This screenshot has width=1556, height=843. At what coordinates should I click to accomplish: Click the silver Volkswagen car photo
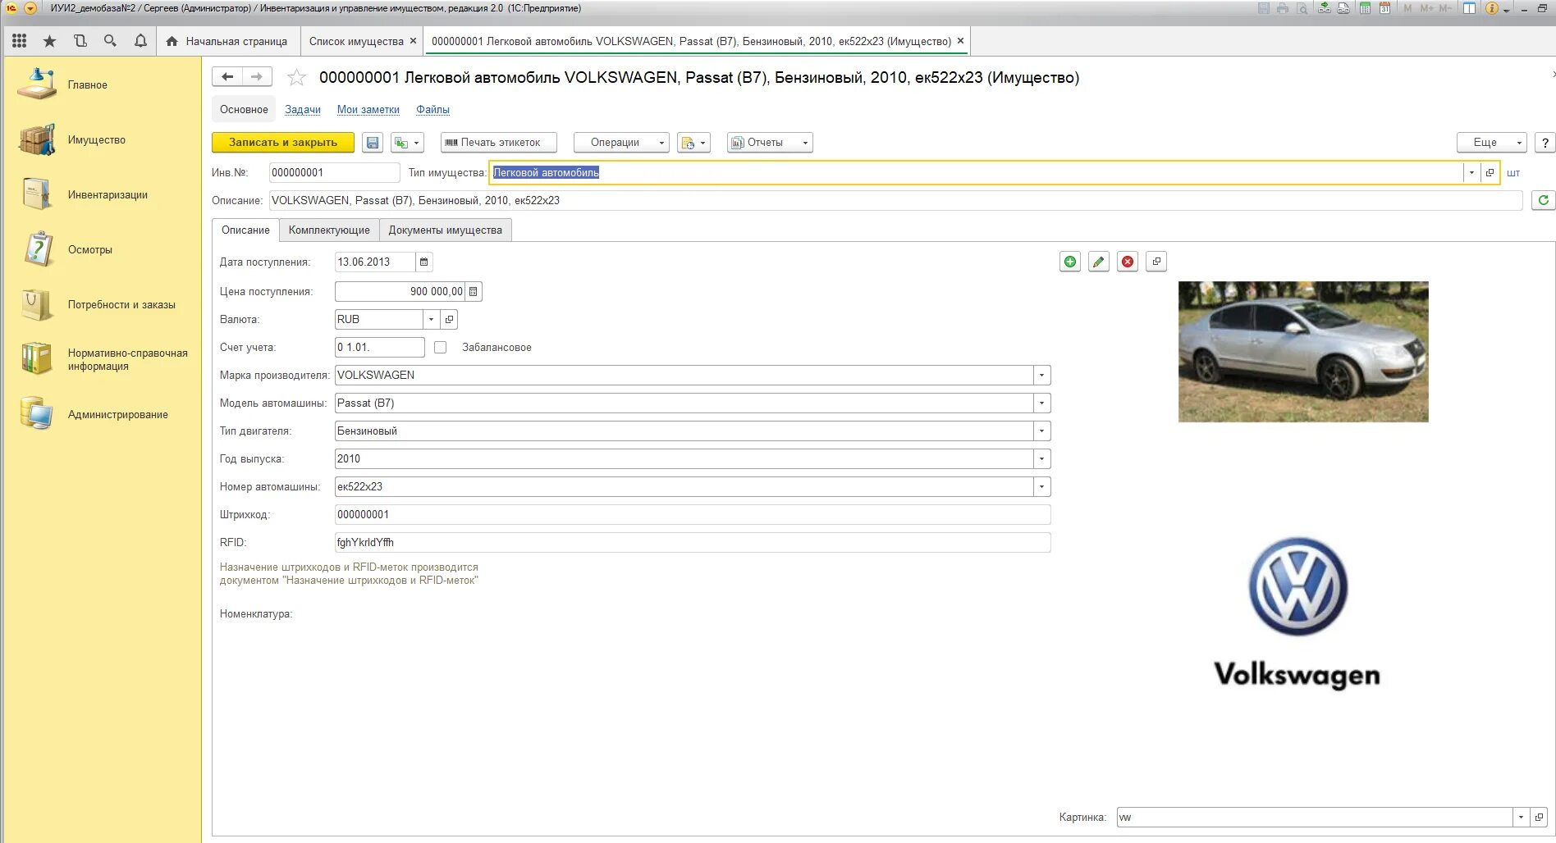click(1303, 352)
